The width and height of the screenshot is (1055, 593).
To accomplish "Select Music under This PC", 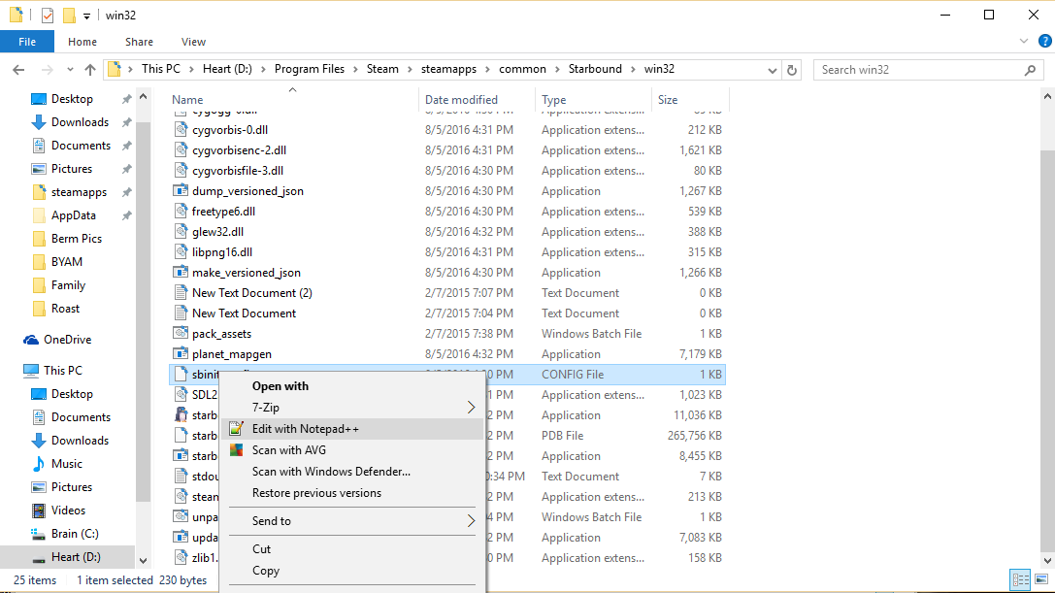I will click(x=67, y=464).
